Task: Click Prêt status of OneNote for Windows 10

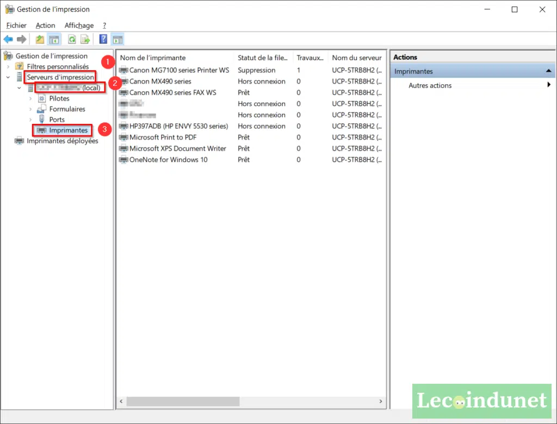Action: 244,160
